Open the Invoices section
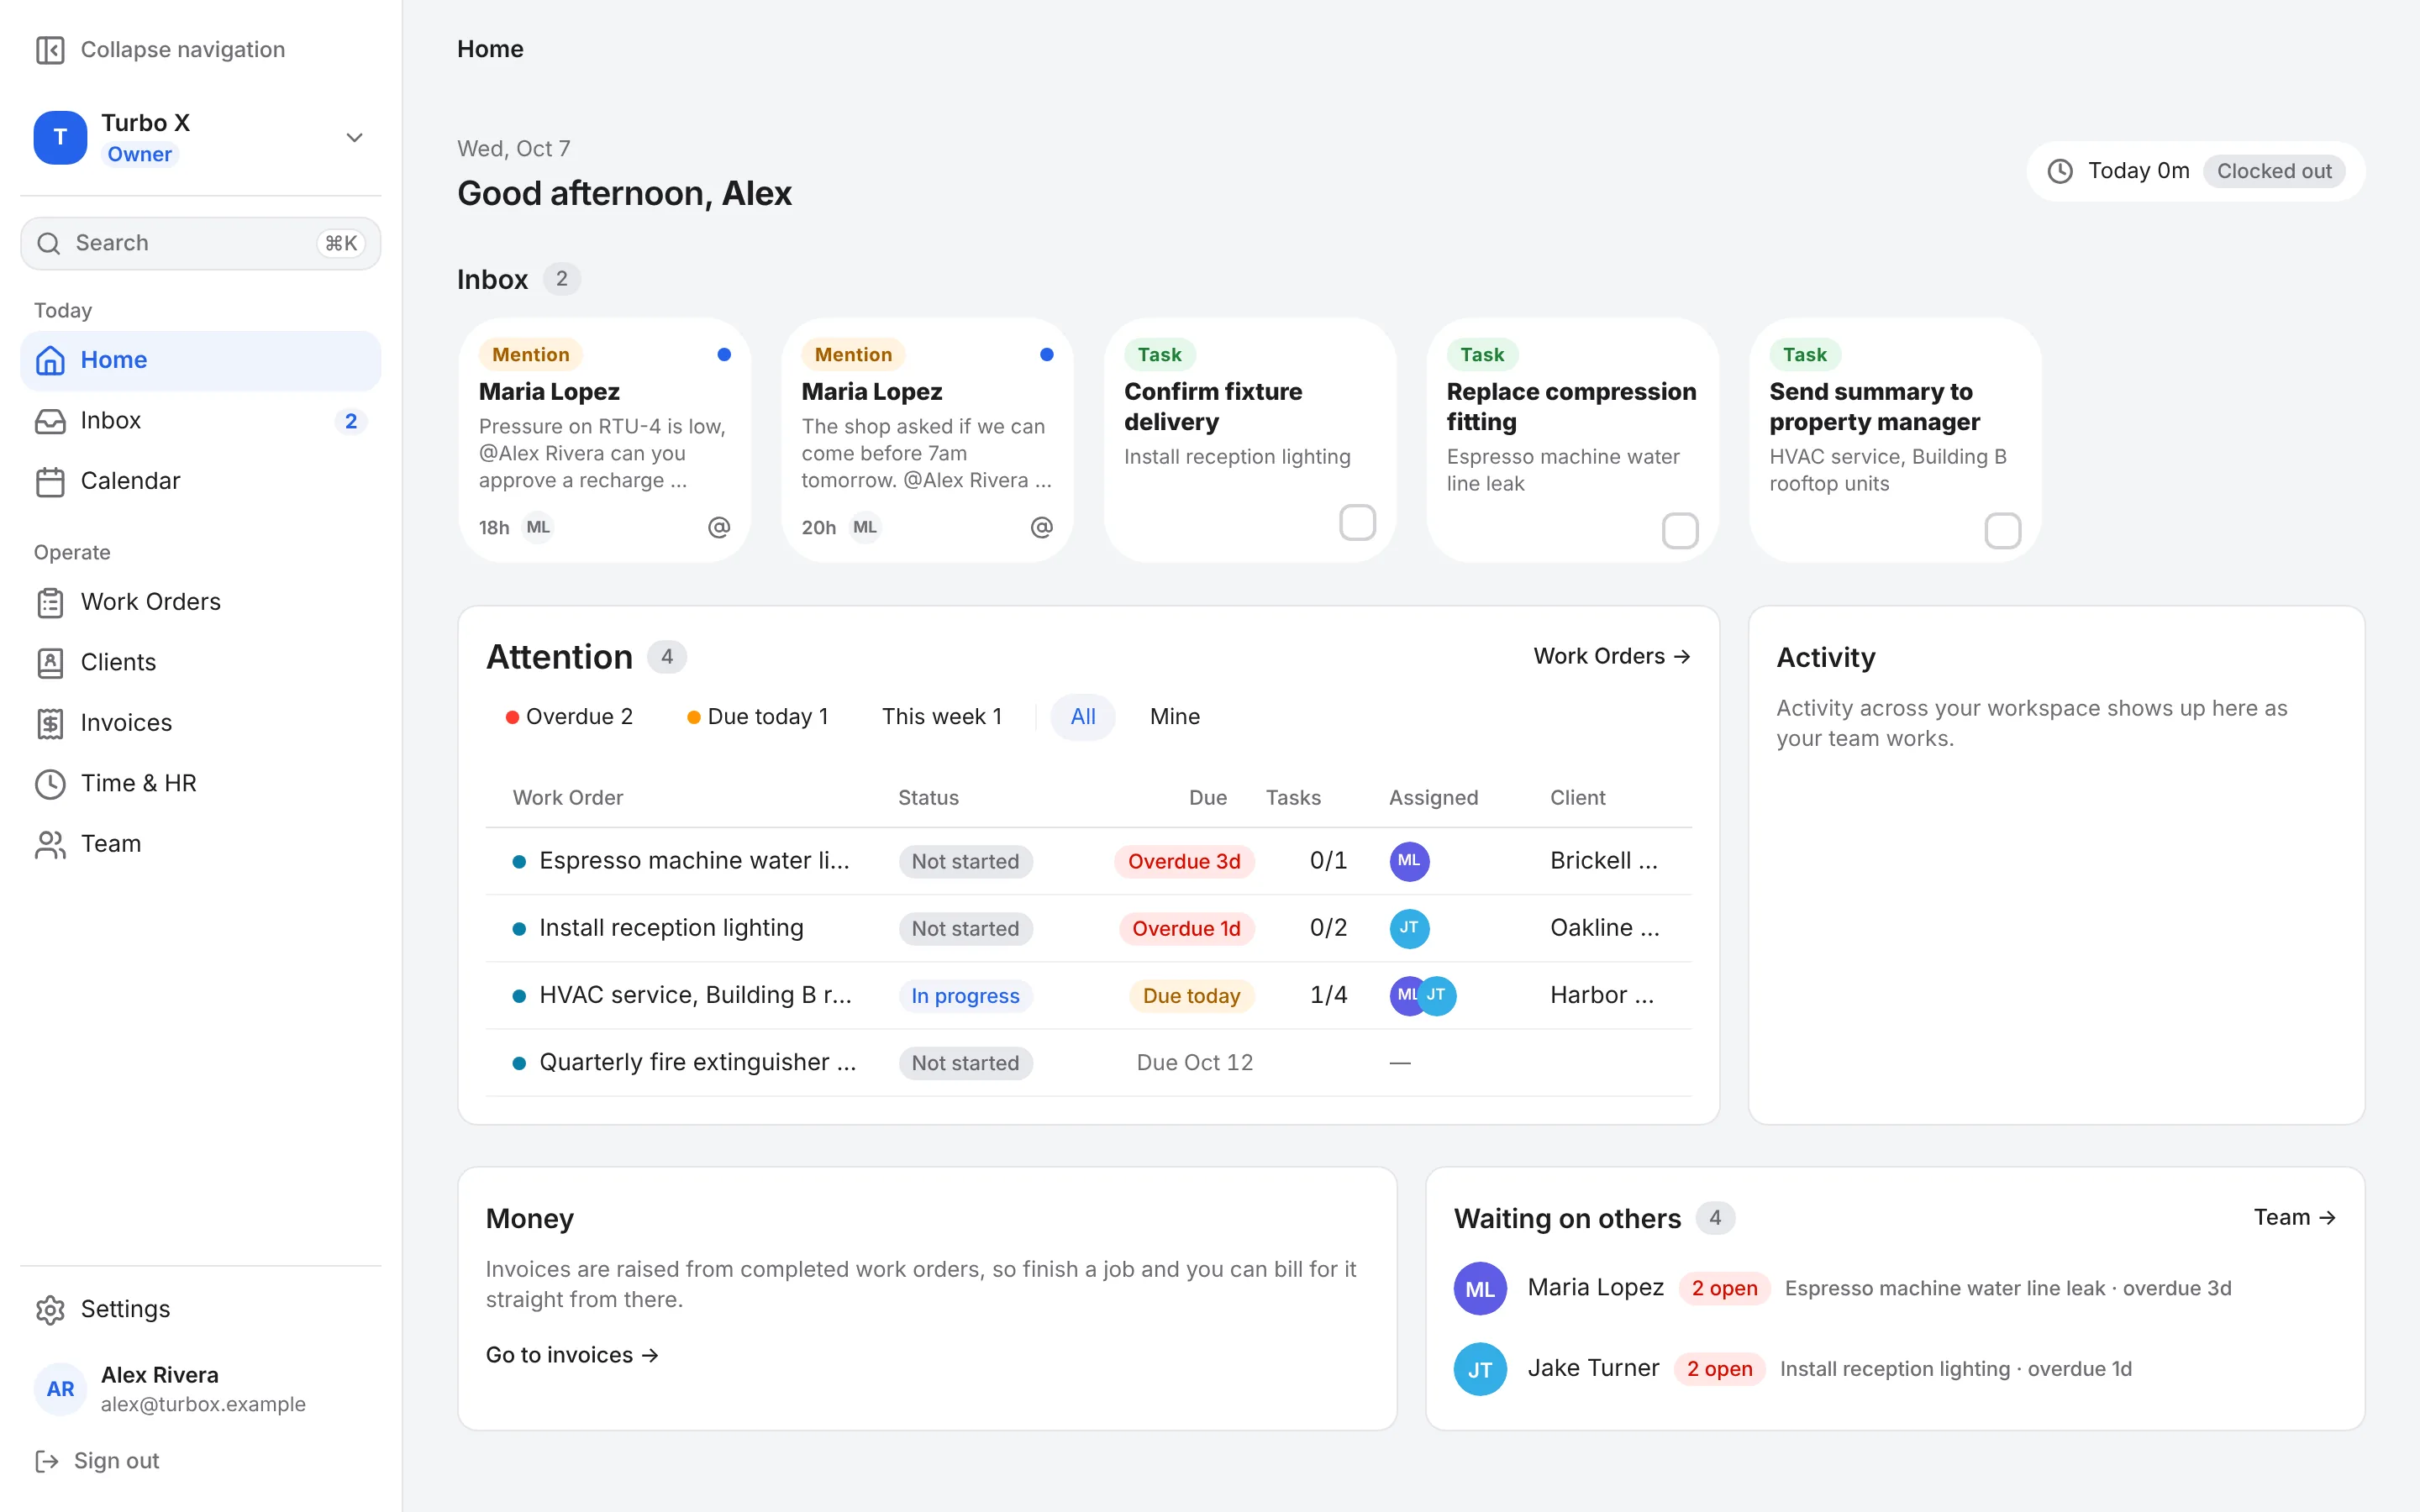 [200, 723]
